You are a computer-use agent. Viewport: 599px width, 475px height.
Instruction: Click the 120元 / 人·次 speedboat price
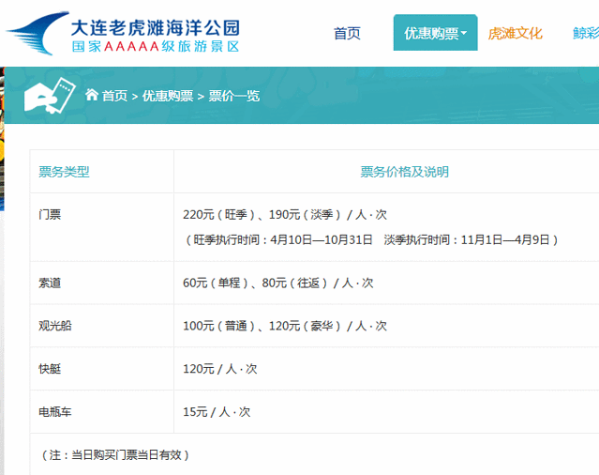coord(220,369)
